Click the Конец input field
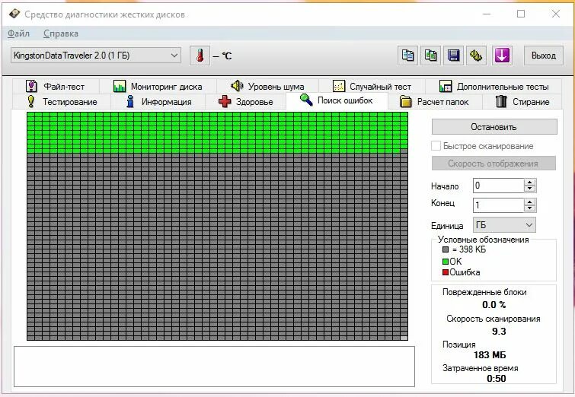Viewport: 575px width, 397px height. click(x=499, y=205)
